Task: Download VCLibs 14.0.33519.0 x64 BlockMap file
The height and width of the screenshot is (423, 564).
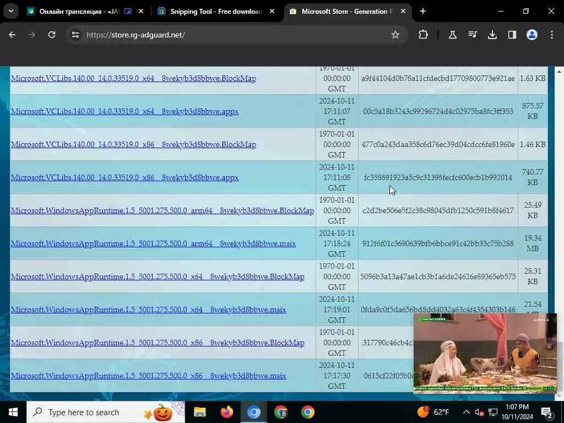Action: point(133,78)
